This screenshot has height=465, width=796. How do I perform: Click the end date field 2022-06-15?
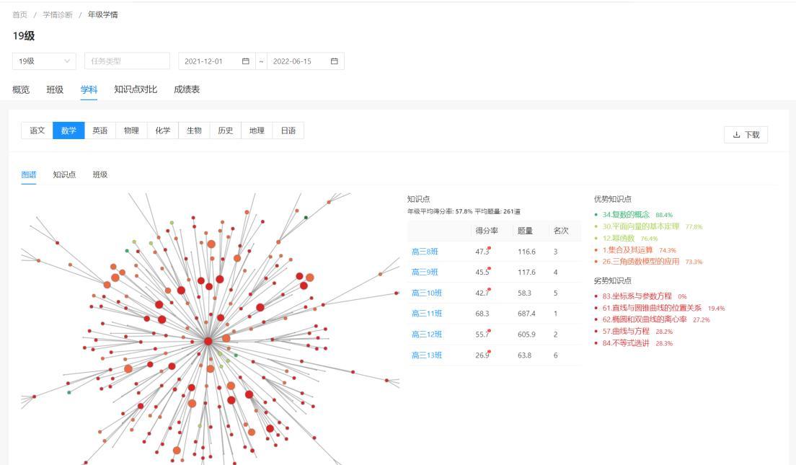(306, 61)
